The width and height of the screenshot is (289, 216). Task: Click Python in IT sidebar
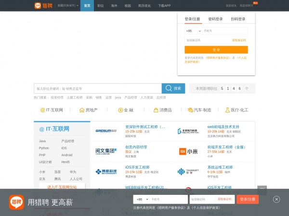tap(44, 148)
